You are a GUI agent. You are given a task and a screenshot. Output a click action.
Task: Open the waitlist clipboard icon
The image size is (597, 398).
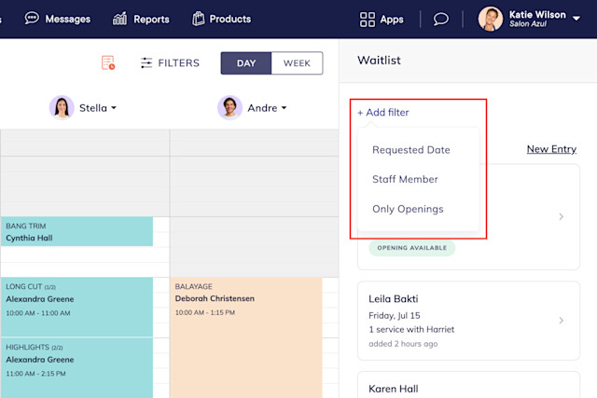[108, 62]
